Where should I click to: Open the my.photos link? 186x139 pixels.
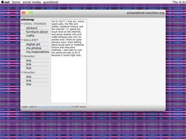click(34, 48)
